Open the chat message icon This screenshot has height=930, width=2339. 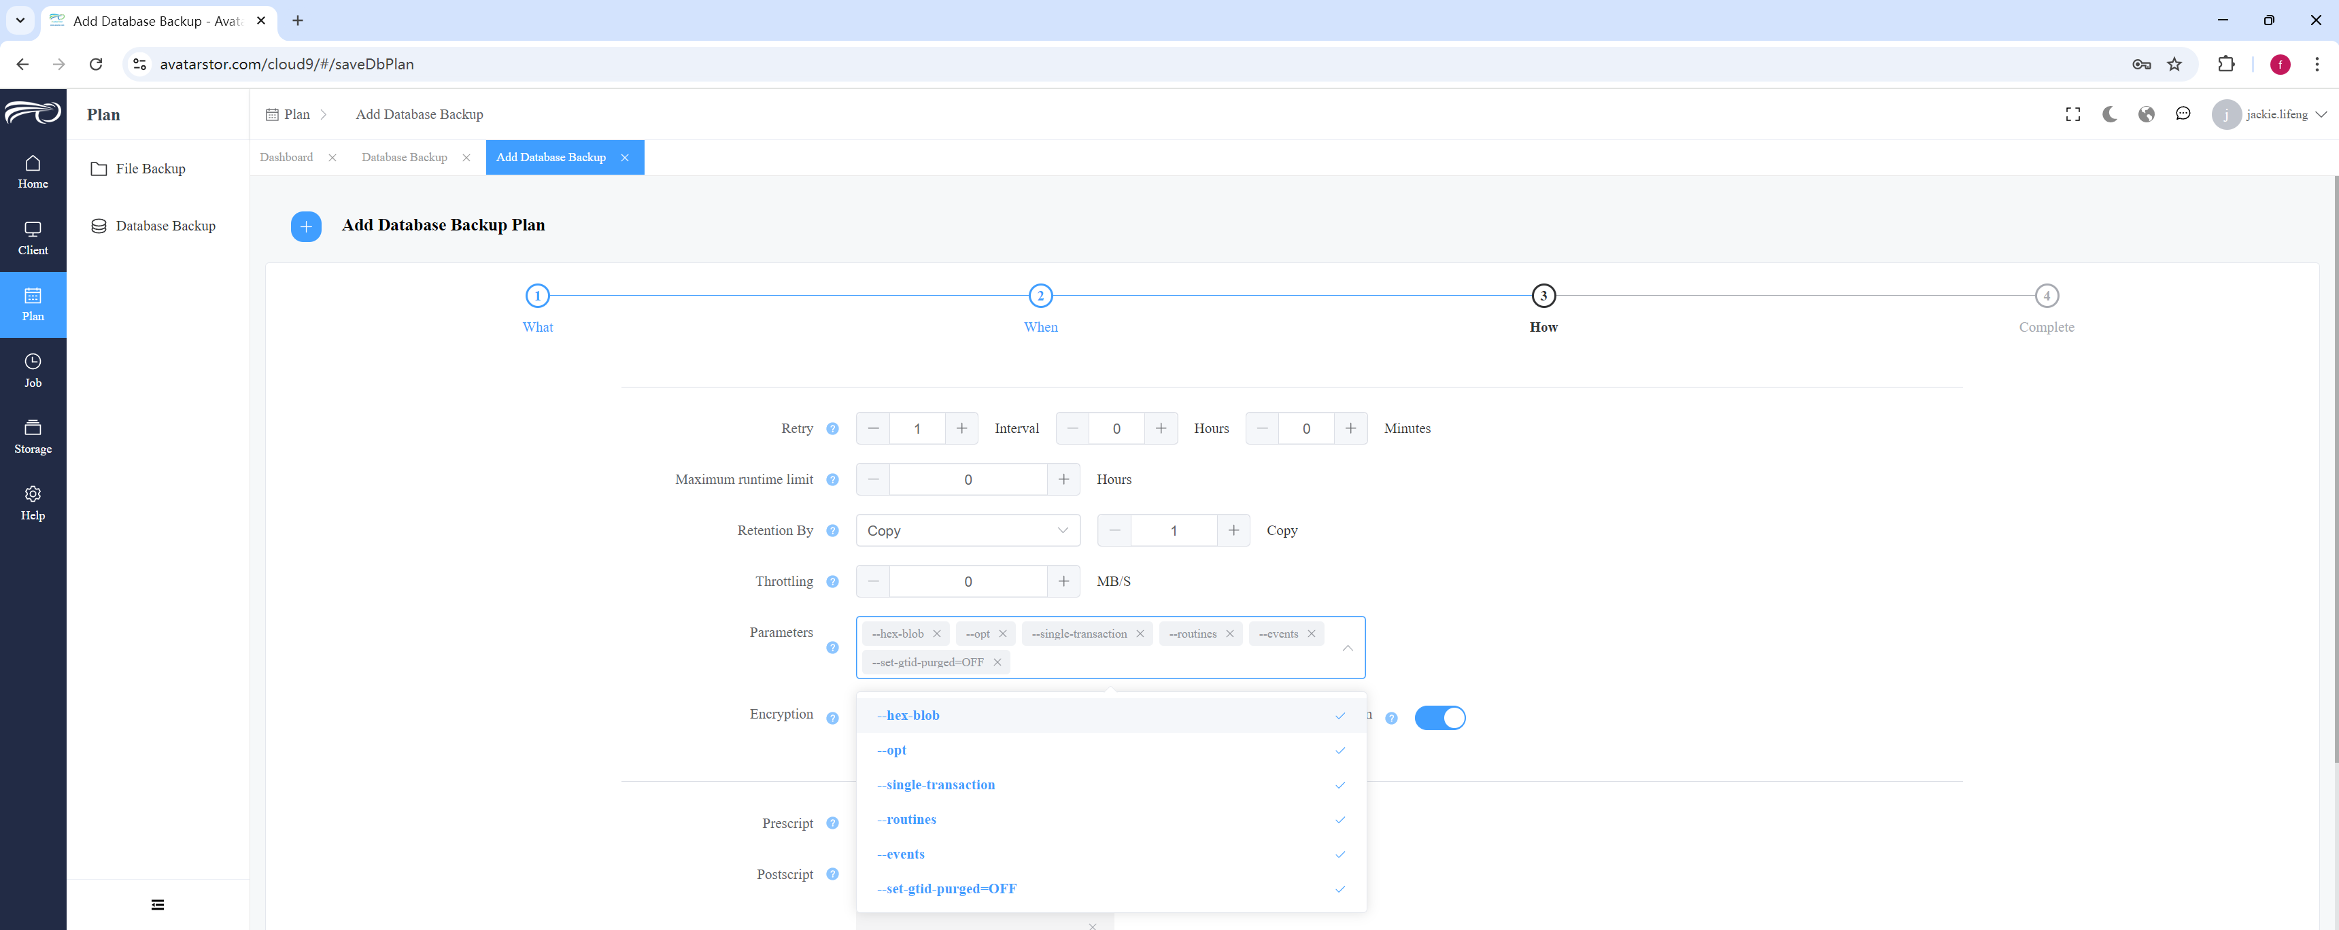(x=2183, y=114)
